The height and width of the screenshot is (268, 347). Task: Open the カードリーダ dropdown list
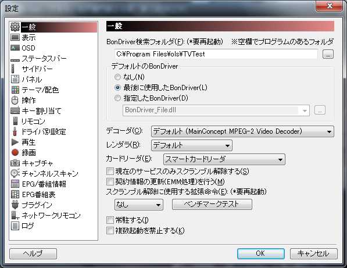(x=224, y=159)
